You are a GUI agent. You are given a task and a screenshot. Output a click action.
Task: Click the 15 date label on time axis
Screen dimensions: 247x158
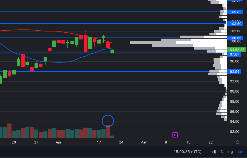188,142
